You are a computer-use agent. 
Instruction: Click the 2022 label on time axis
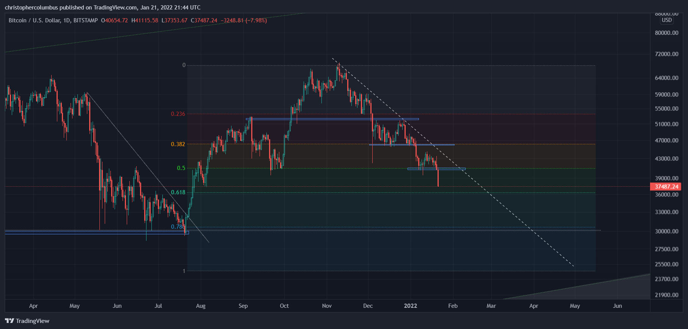pyautogui.click(x=410, y=306)
